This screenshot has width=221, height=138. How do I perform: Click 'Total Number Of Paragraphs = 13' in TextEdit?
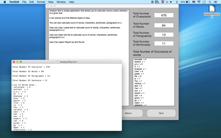pyautogui.click(x=31, y=76)
